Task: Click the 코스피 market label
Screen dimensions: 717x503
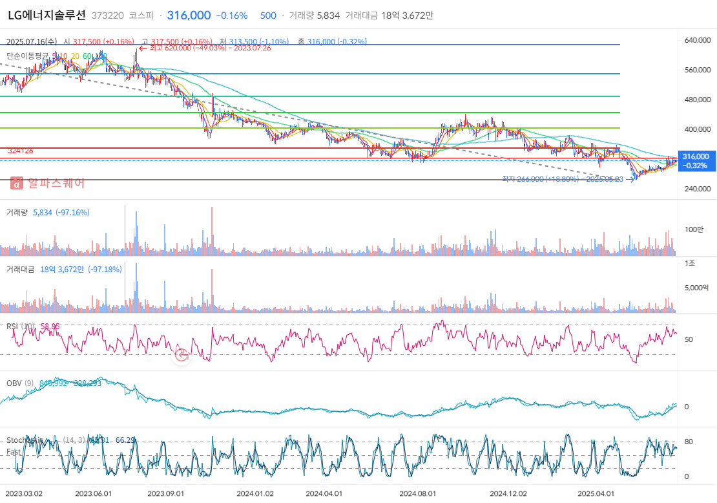Action: (141, 16)
